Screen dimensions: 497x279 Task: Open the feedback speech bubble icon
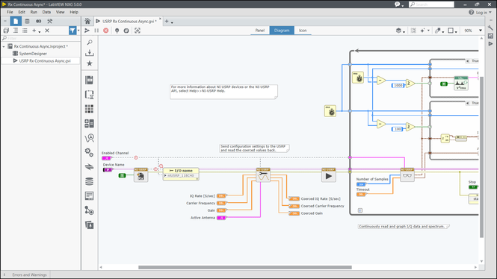[x=398, y=4]
